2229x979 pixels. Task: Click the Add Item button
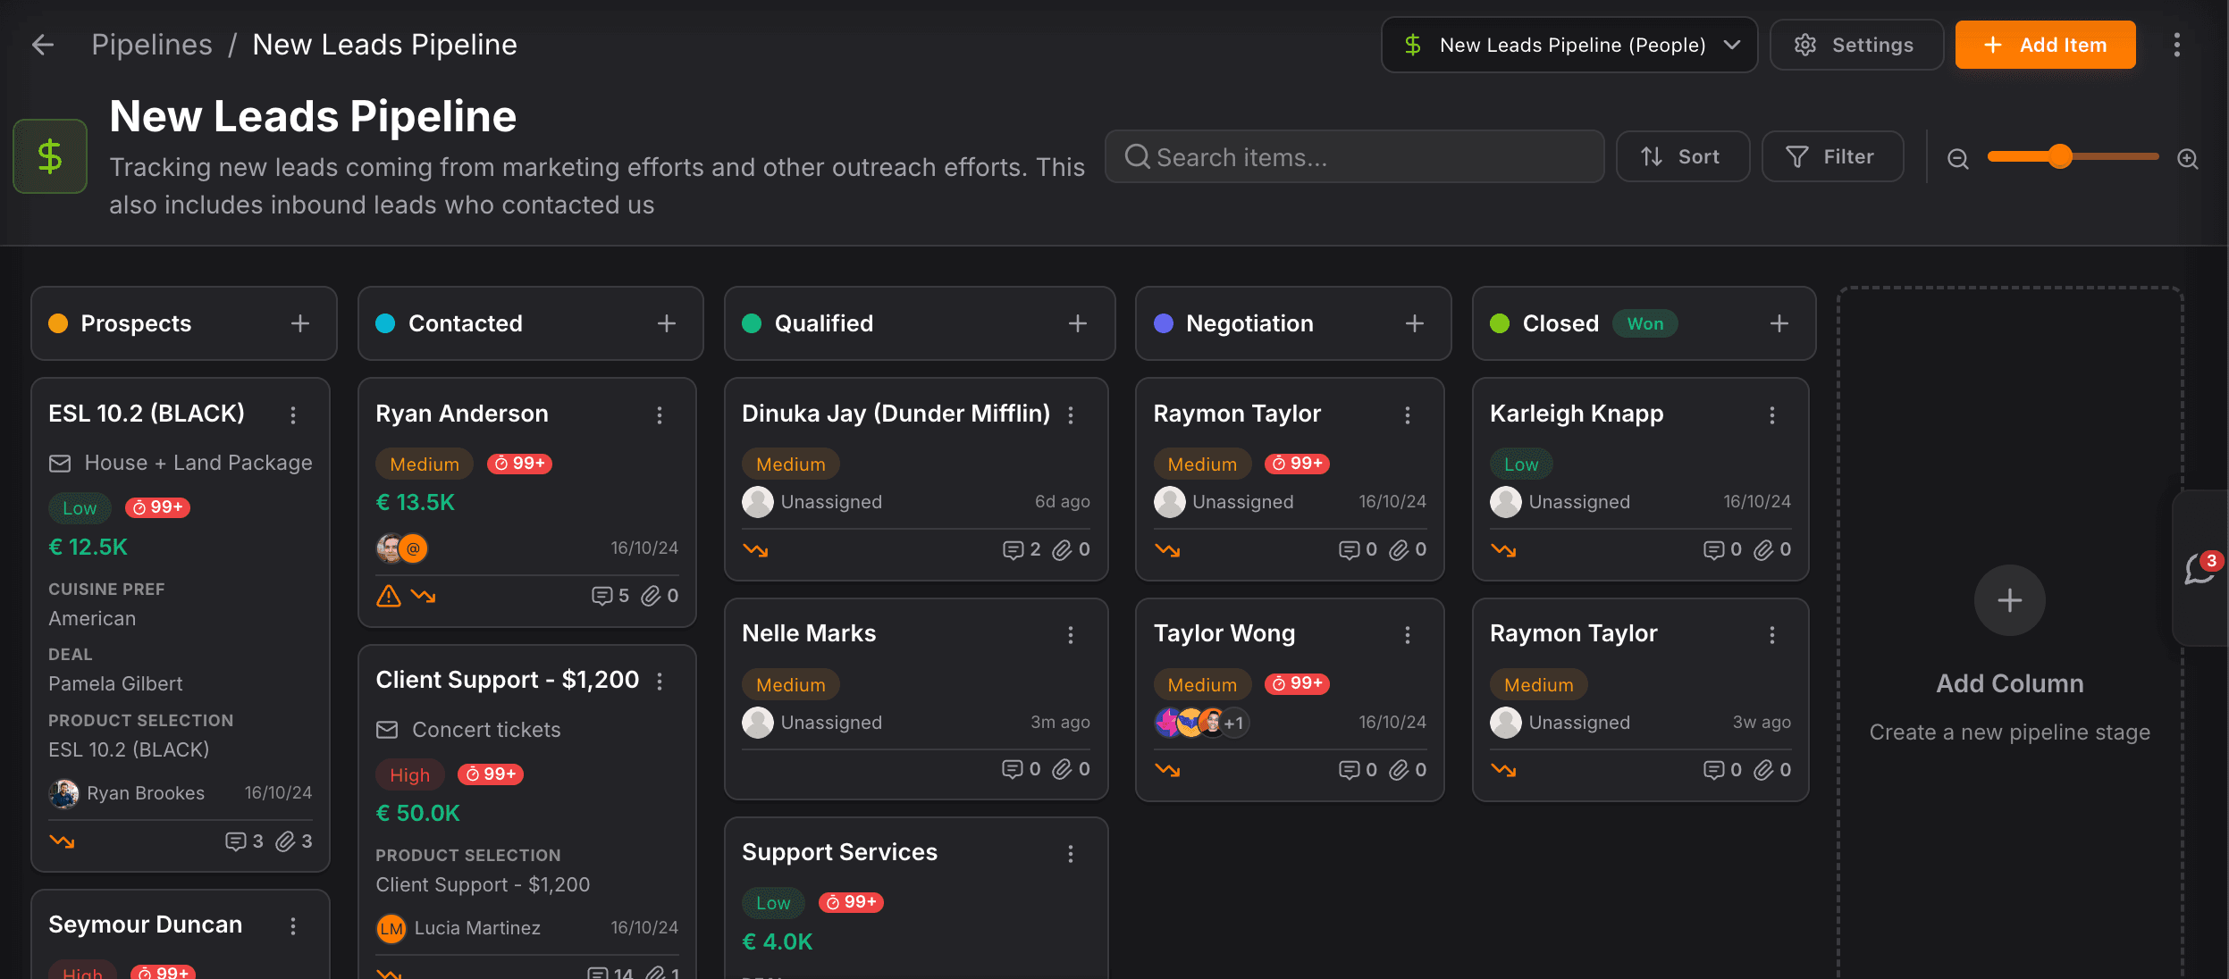(x=2045, y=45)
